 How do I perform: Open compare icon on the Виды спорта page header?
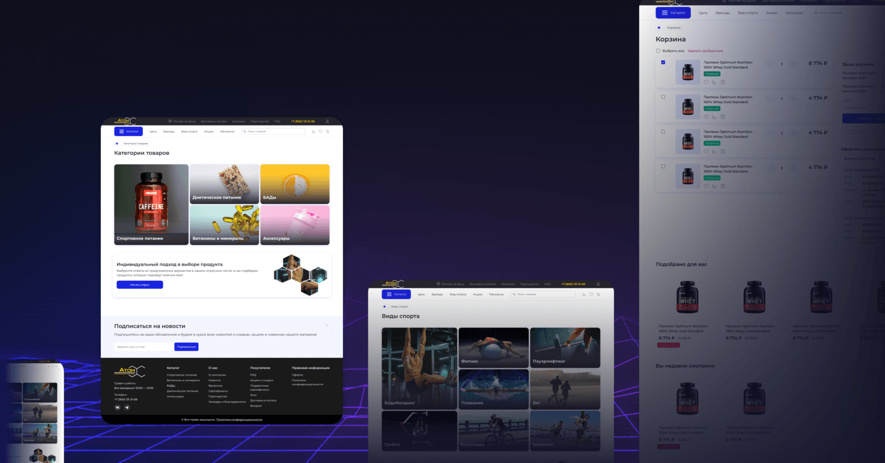[x=584, y=295]
